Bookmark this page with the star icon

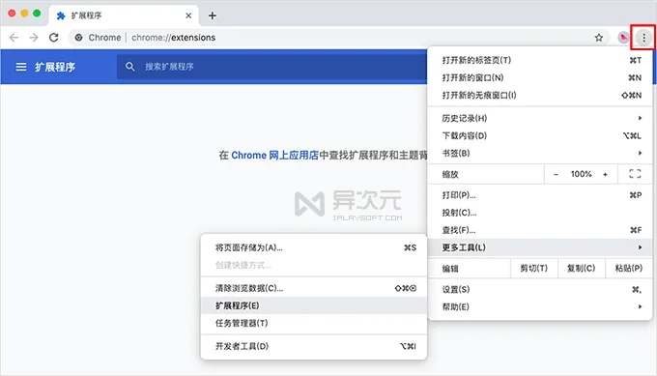[599, 38]
